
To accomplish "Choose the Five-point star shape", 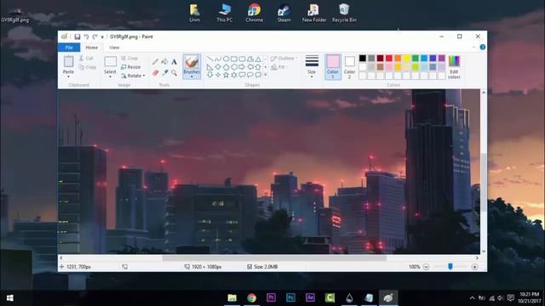I will pos(226,75).
